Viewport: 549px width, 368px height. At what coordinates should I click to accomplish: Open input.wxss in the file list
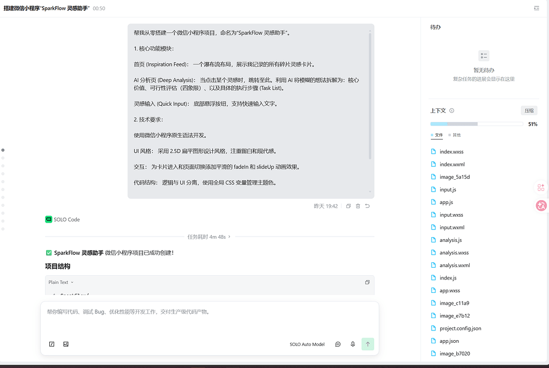pos(451,215)
